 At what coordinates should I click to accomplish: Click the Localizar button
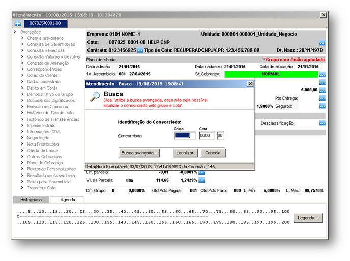185,153
